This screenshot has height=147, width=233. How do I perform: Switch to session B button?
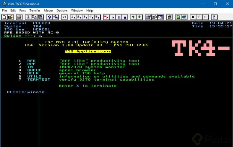[x=199, y=17]
